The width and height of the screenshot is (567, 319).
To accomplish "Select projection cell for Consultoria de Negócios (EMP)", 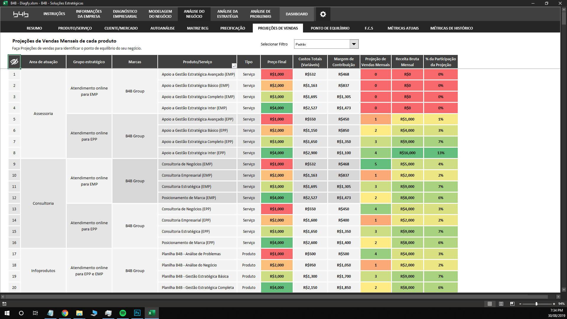I will pyautogui.click(x=375, y=164).
